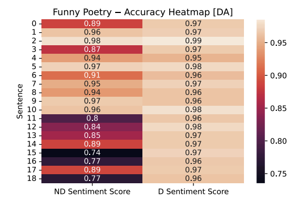Click y-axis tick label 0
Image resolution: width=299 pixels, height=207 pixels.
(34, 24)
